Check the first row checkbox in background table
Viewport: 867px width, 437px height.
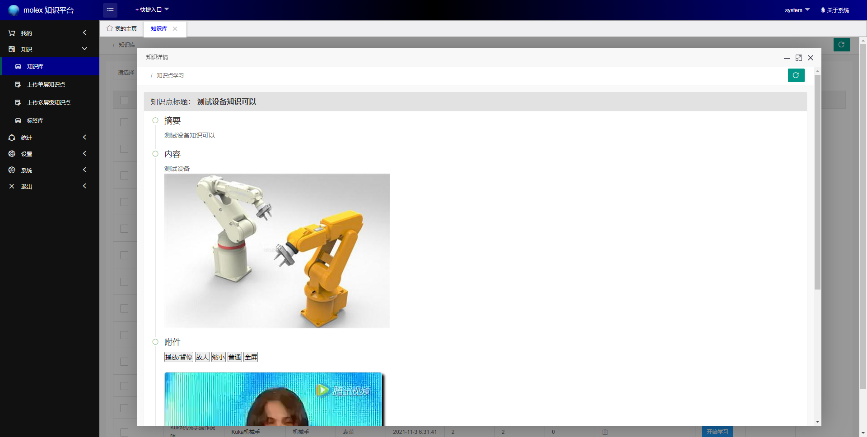point(124,122)
